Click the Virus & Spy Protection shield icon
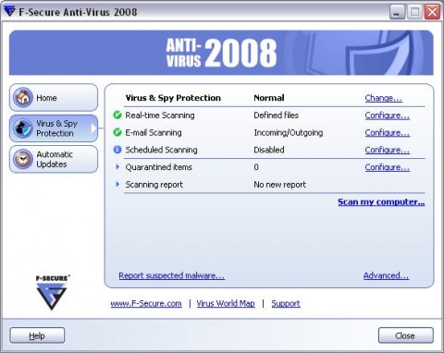 23,128
